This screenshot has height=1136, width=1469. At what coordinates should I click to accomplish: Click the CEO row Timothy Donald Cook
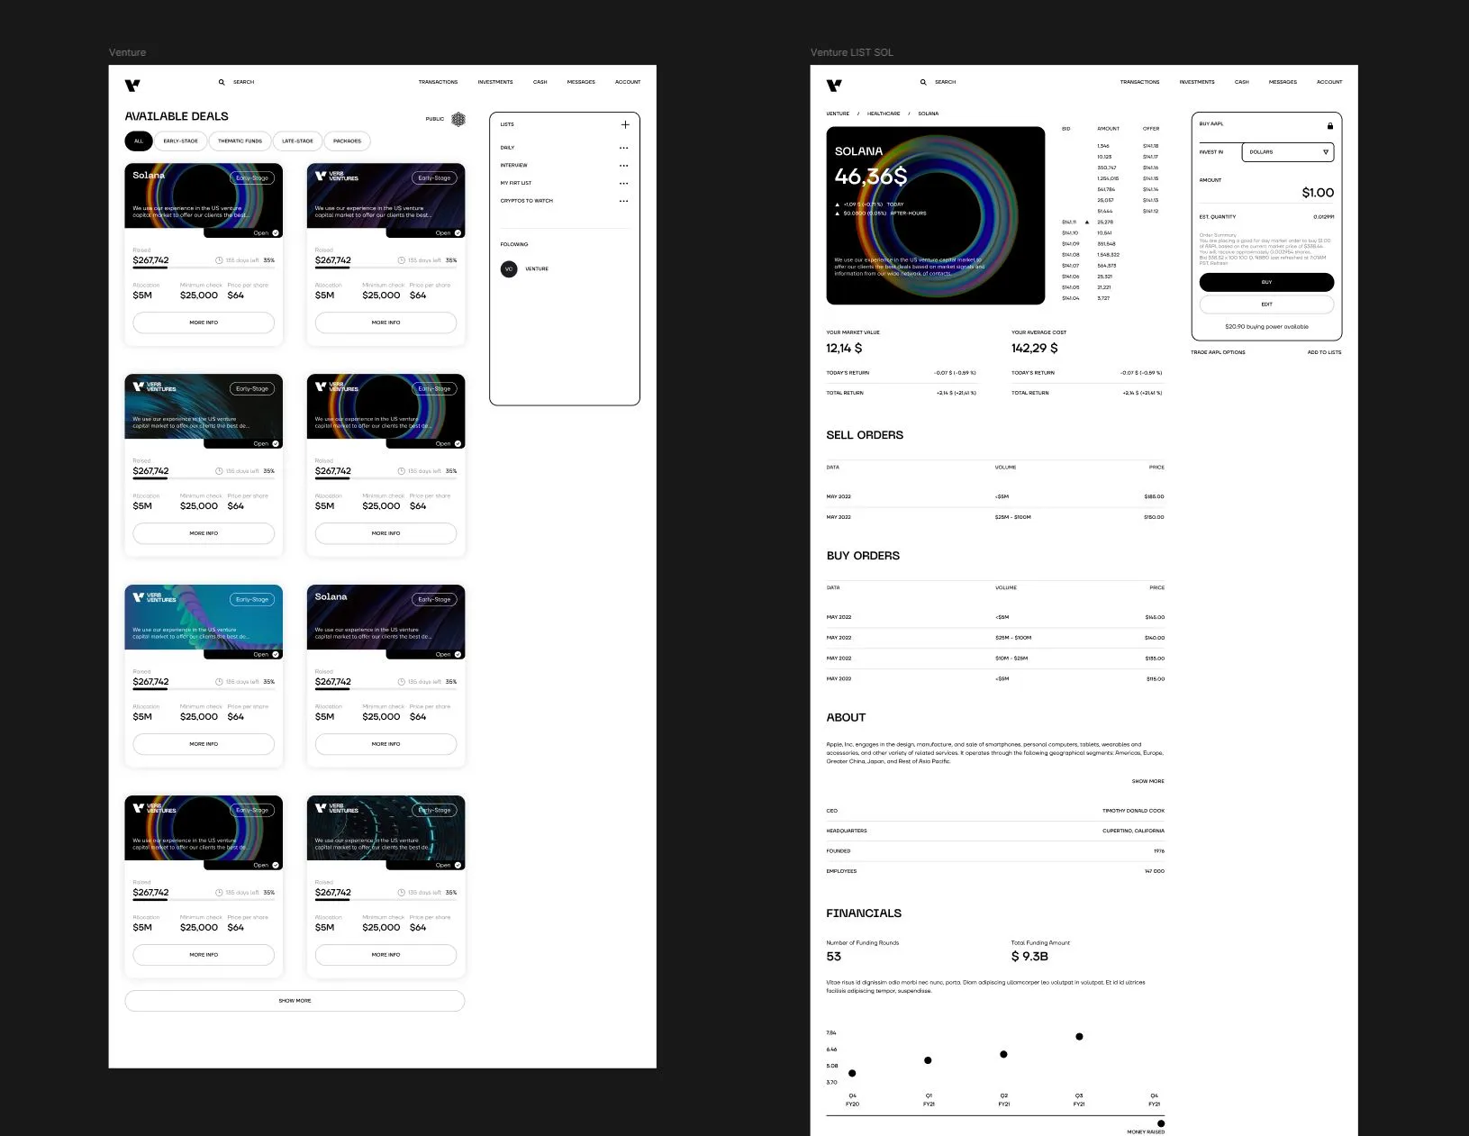point(995,811)
